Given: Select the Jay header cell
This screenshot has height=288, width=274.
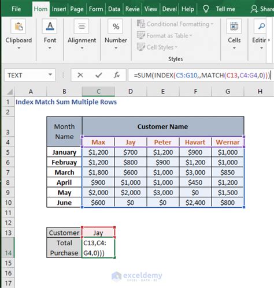Looking at the screenshot, I should pyautogui.click(x=131, y=142).
